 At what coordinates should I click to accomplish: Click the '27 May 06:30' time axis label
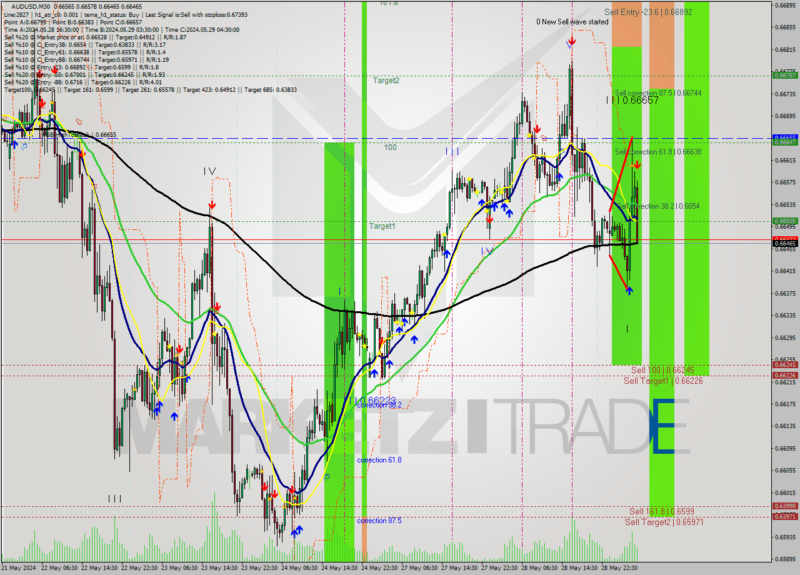coord(419,568)
